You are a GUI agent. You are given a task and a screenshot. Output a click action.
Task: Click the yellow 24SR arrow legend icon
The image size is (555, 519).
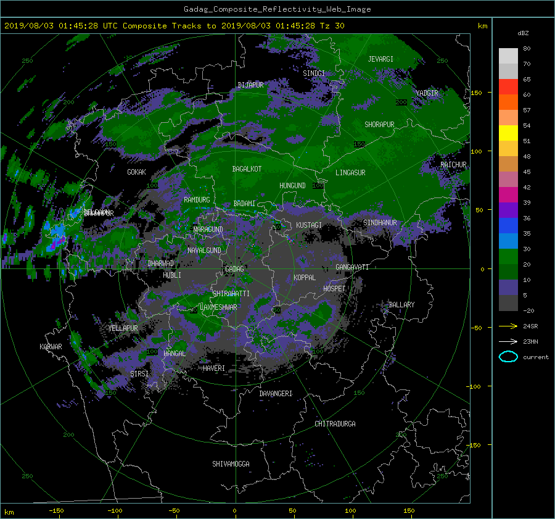pos(508,326)
